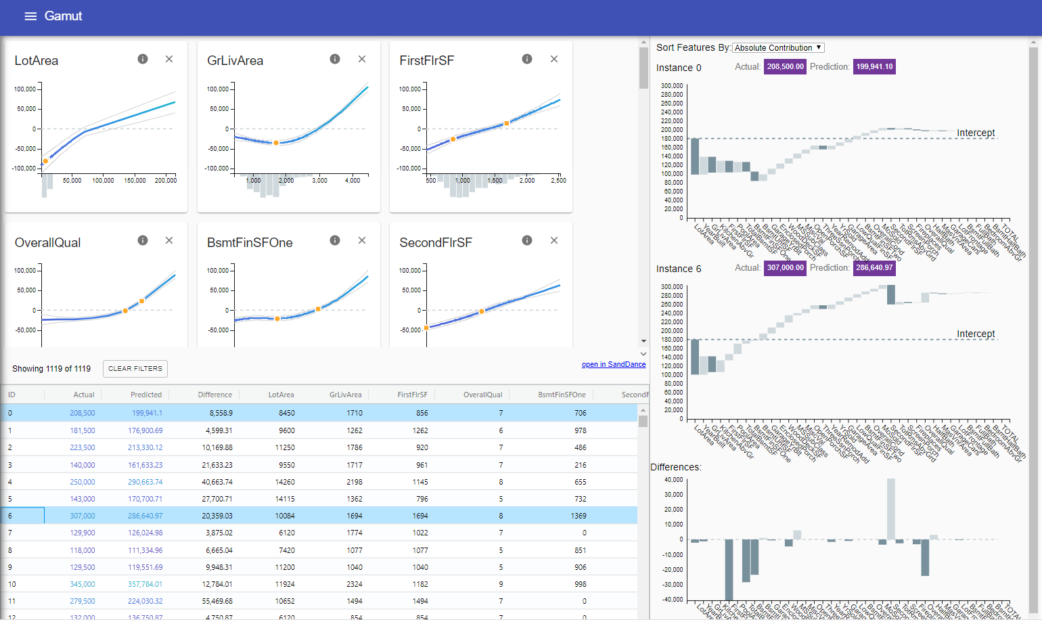View info about the LotArea chart

pyautogui.click(x=143, y=59)
